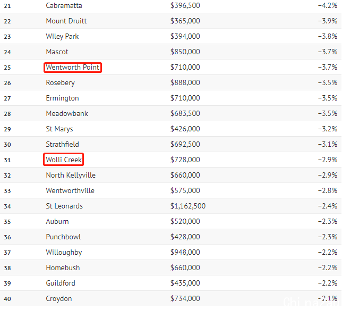Click the highlighted Wolli Creek suburb
Image resolution: width=342 pixels, height=309 pixels.
[x=64, y=160]
